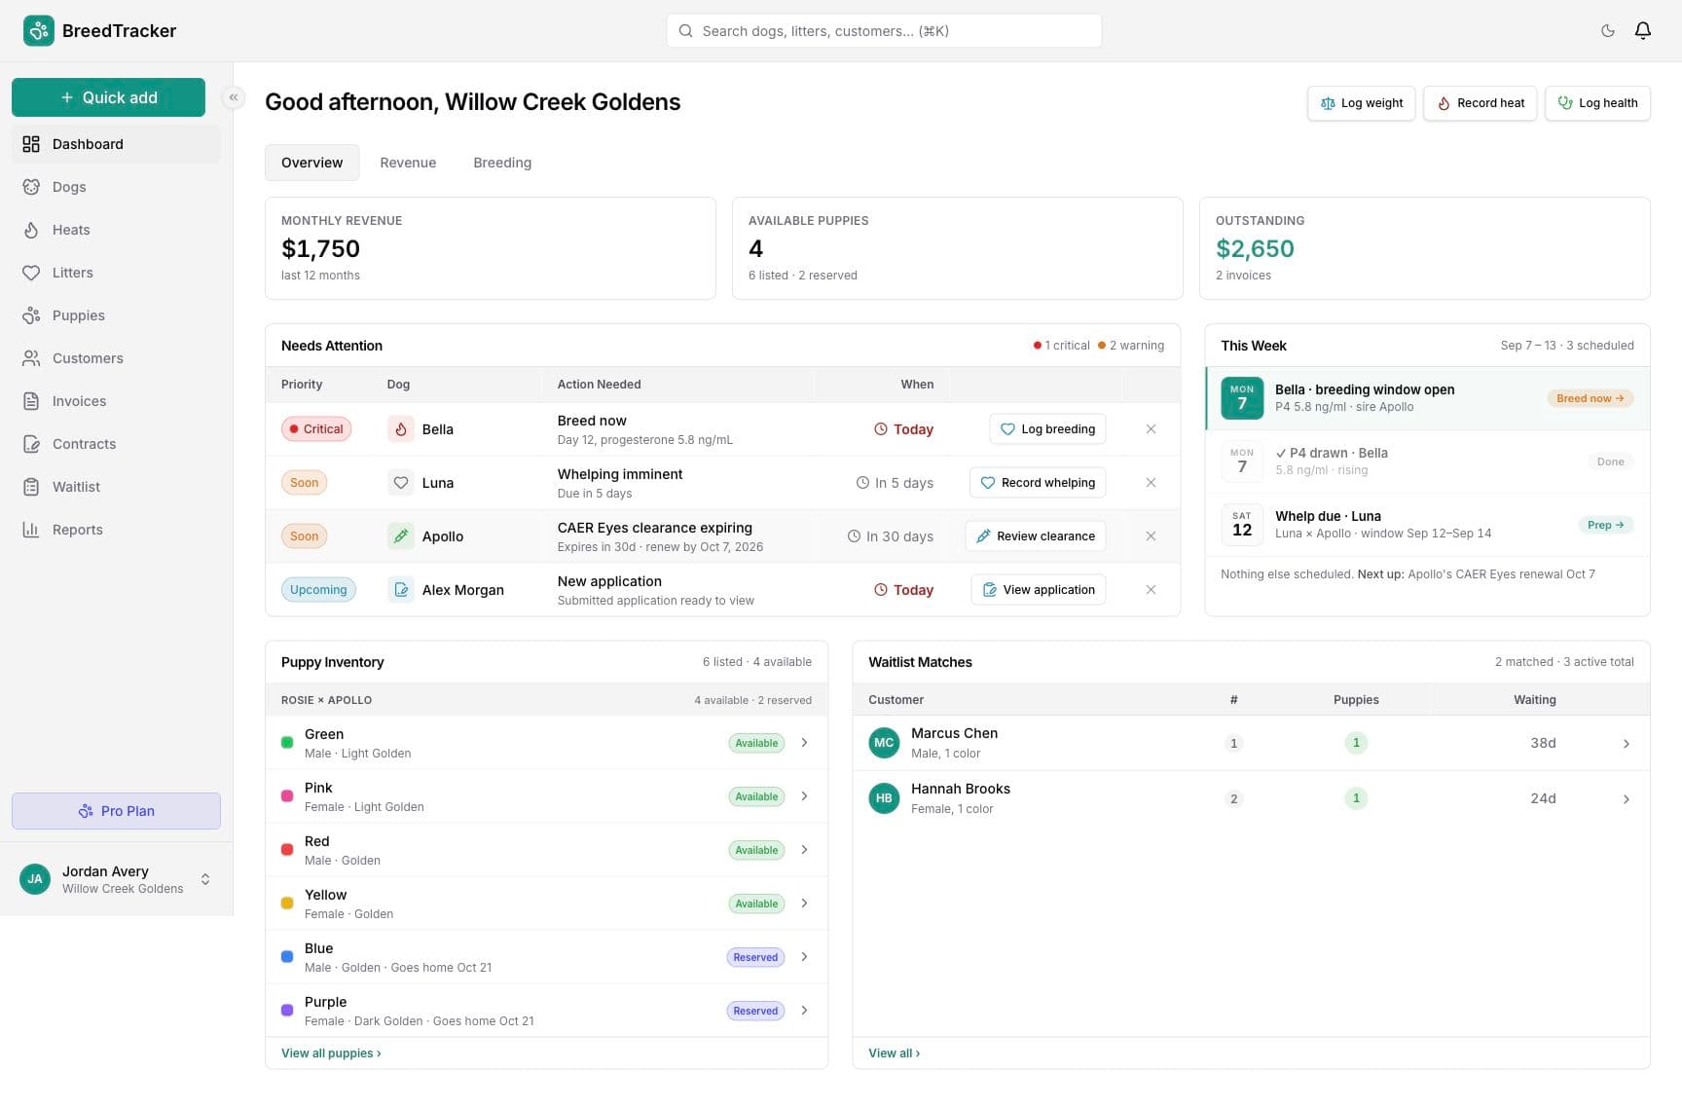The width and height of the screenshot is (1682, 1108).
Task: Click the Red puppy color dot
Action: [287, 850]
